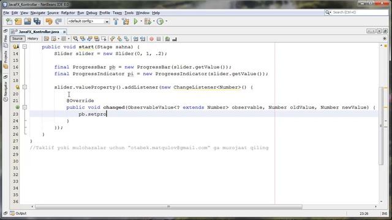The height and width of the screenshot is (220, 392).
Task: Click the Debug Project icon
Action: coord(148,21)
